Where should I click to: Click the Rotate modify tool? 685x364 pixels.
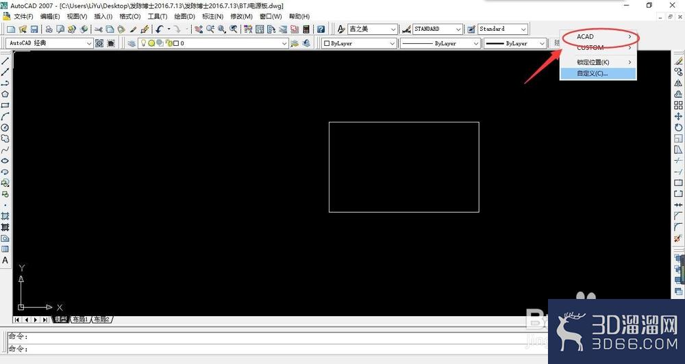pos(678,127)
